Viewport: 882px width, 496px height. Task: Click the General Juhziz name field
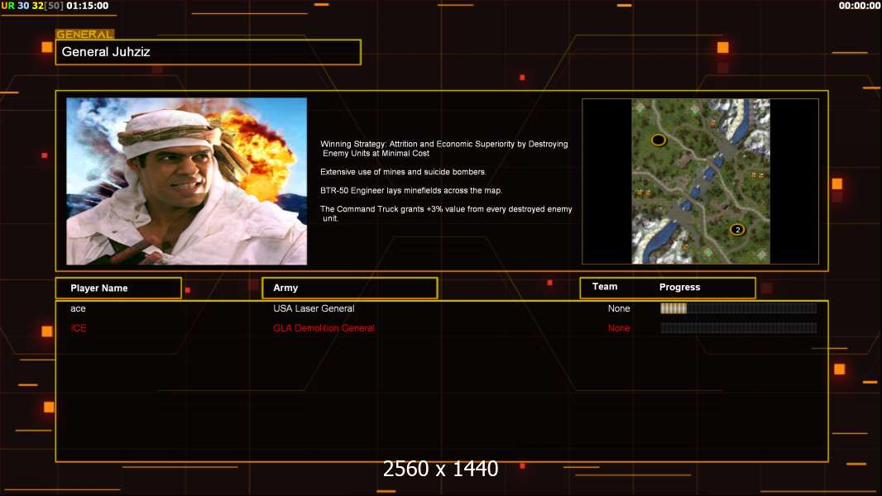(209, 52)
